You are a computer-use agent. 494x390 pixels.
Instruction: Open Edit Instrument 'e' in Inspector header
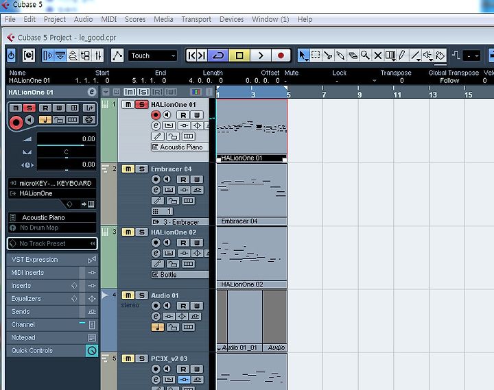tap(92, 92)
